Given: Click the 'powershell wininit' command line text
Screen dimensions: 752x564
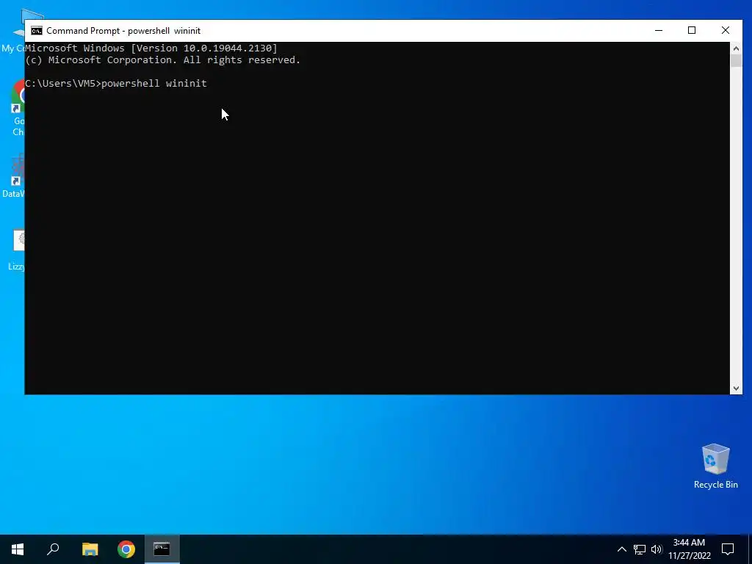Looking at the screenshot, I should [x=154, y=84].
